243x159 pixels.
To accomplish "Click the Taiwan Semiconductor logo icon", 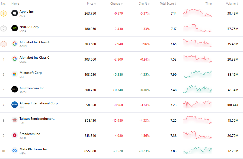I will click(x=14, y=120).
